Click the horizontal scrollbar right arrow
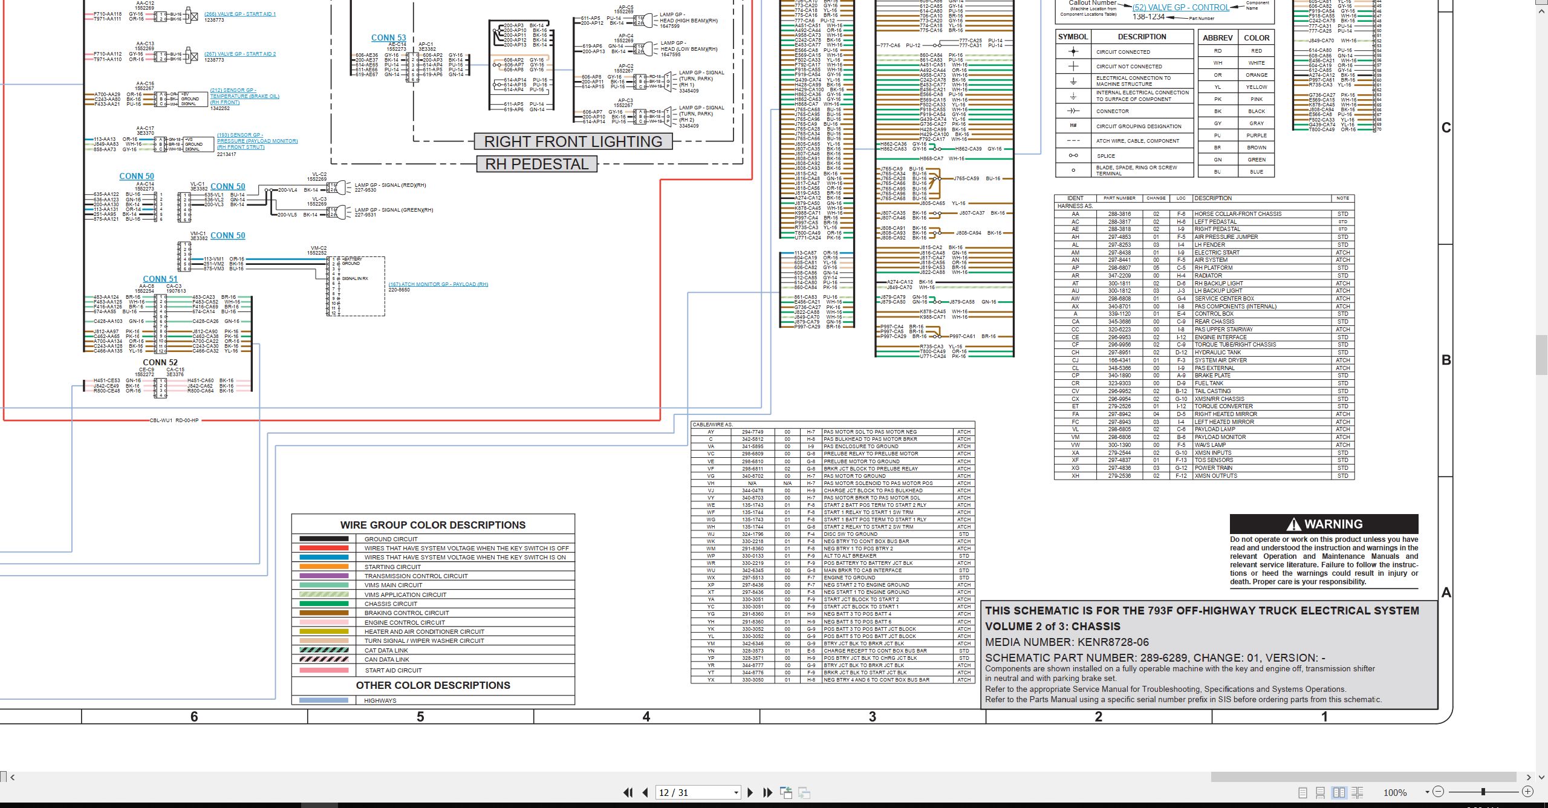The image size is (1548, 808). [1529, 777]
